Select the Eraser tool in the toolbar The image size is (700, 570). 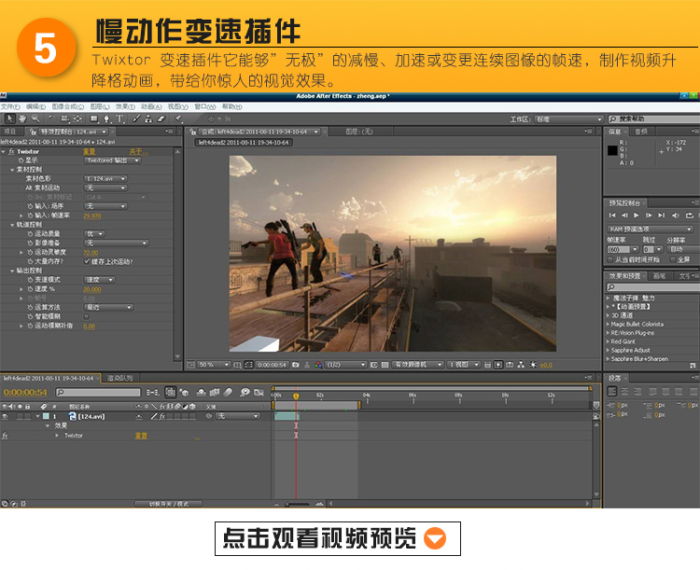tap(161, 119)
